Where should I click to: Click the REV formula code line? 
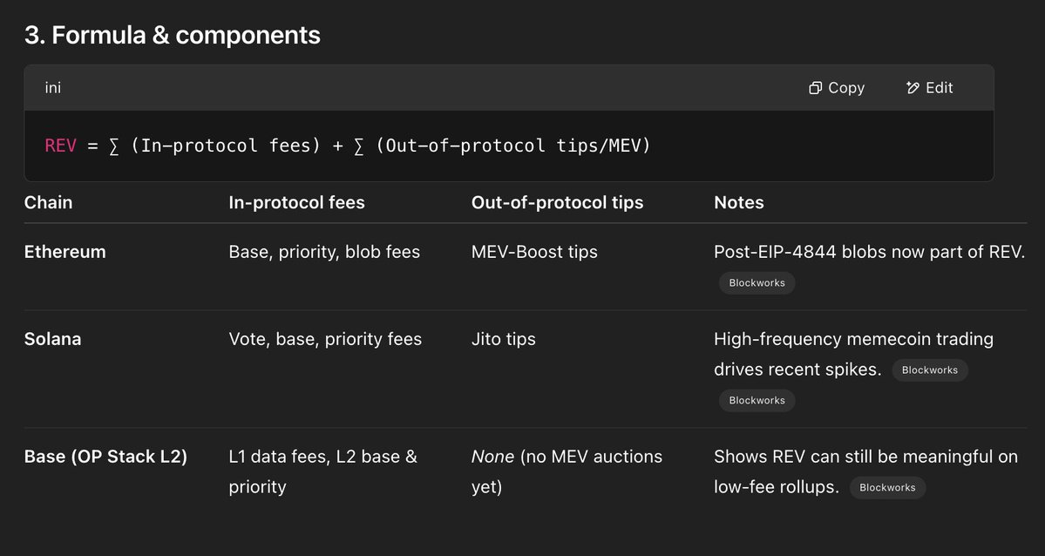[x=347, y=146]
